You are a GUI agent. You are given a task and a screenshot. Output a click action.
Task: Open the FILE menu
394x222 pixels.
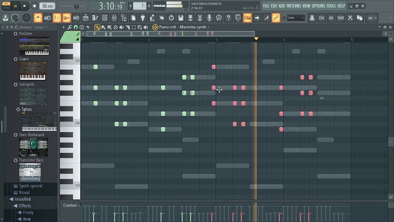click(x=266, y=6)
